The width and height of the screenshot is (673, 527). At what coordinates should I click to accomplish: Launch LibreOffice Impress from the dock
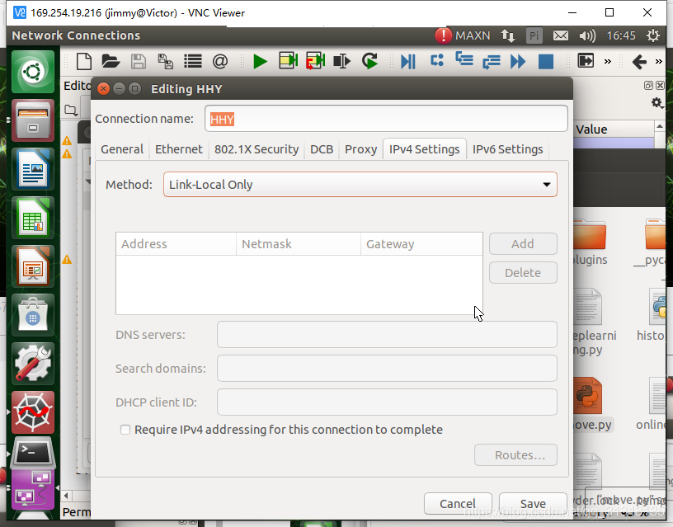(x=33, y=266)
